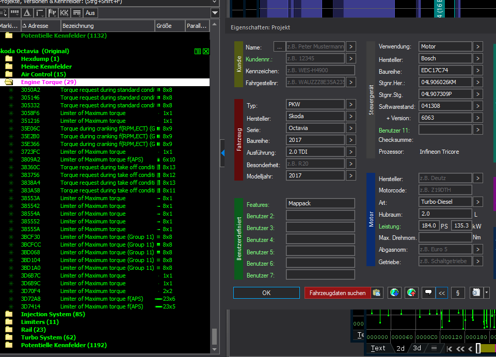Image resolution: width=496 pixels, height=357 pixels.
Task: Switch to the Text tab
Action: pyautogui.click(x=378, y=348)
